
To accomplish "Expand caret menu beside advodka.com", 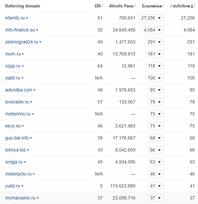I will 34,90.
